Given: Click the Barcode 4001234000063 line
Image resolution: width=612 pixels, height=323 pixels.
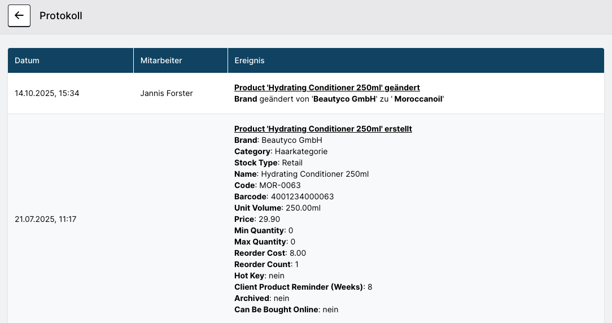Looking at the screenshot, I should (x=284, y=197).
